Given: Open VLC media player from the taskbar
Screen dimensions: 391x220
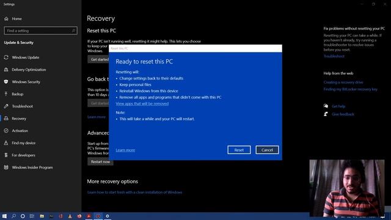Looking at the screenshot, I should [70, 216].
